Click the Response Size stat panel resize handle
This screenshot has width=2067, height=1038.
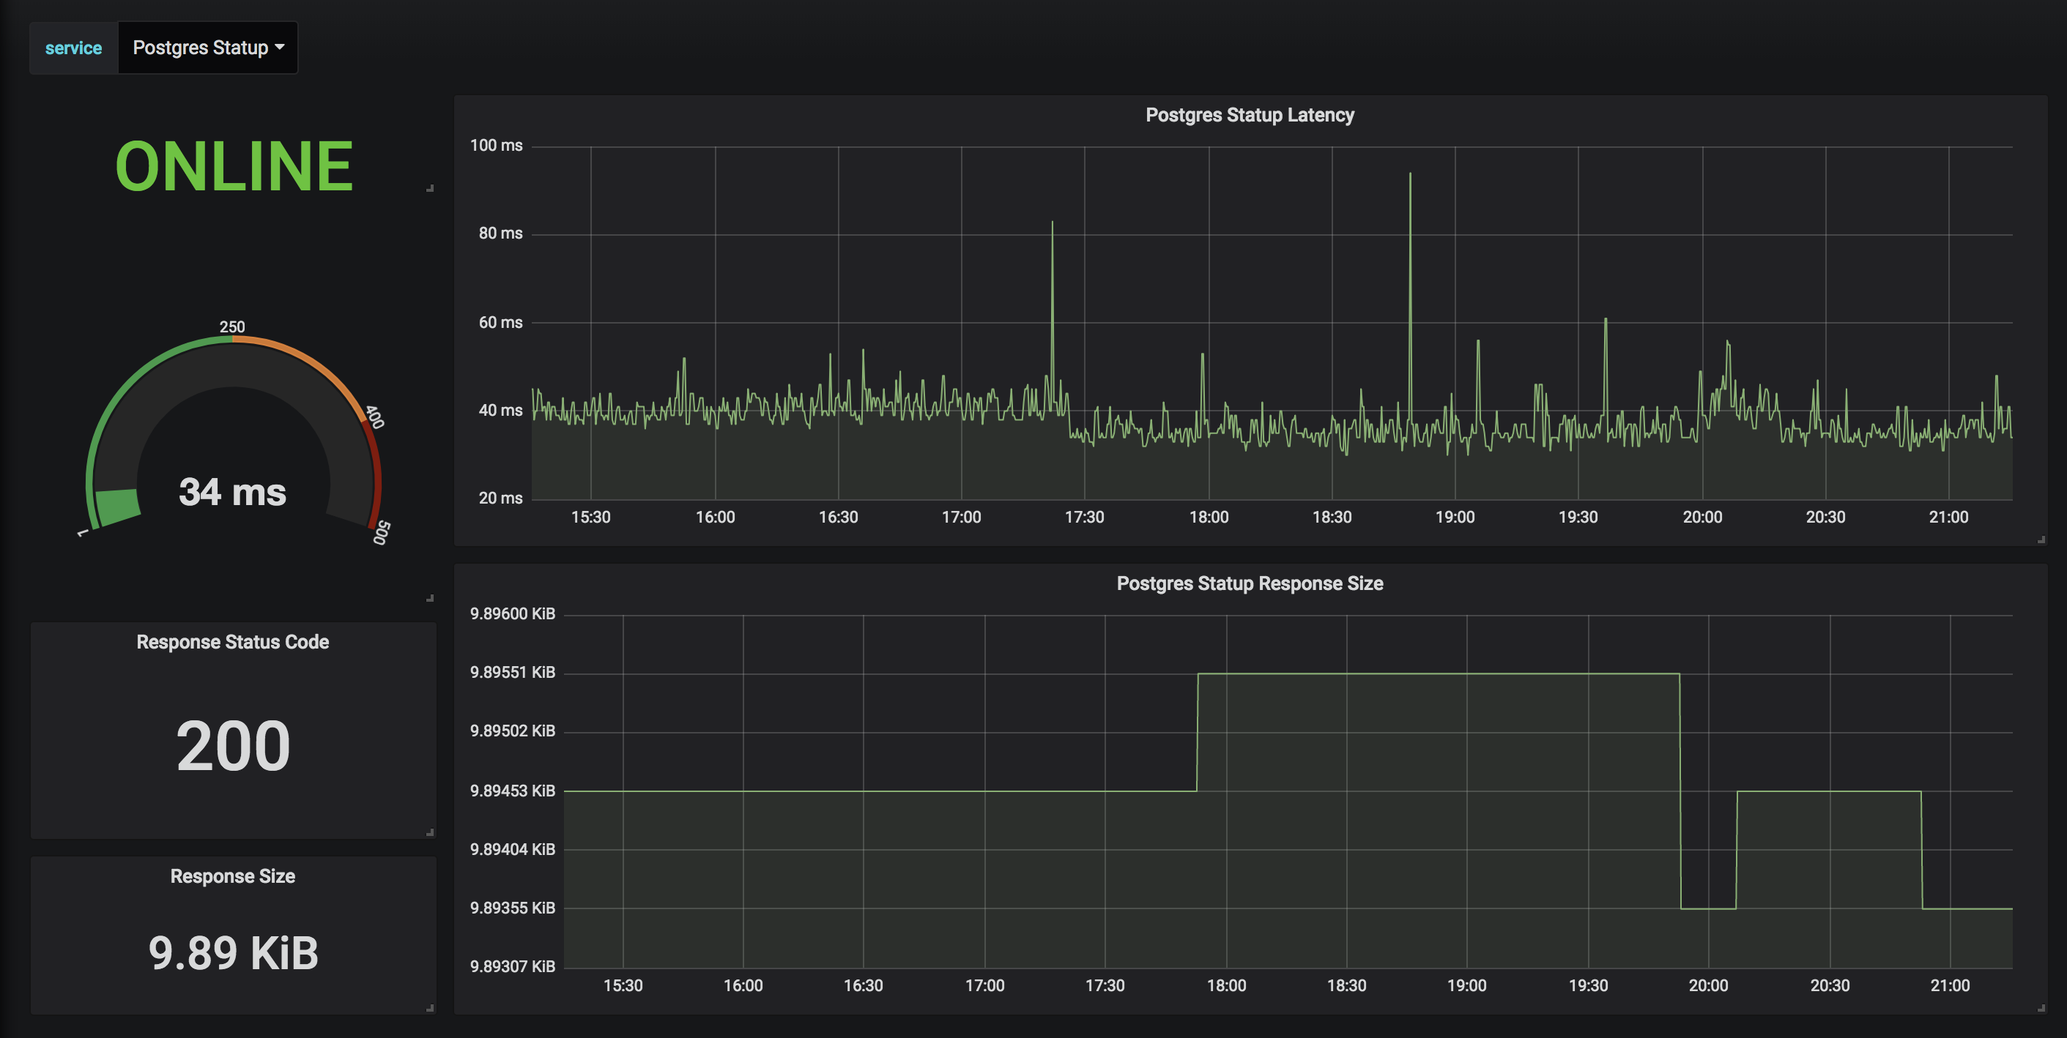pyautogui.click(x=430, y=1008)
